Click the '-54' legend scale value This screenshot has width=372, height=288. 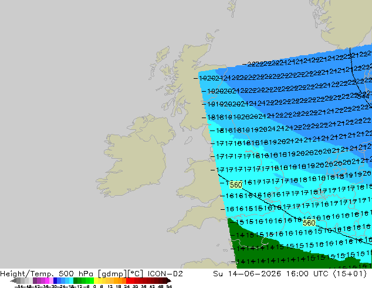(19, 287)
